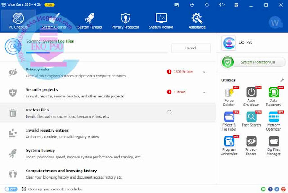288x193 pixels.
Task: Open the System Tuneup tab
Action: (90, 21)
